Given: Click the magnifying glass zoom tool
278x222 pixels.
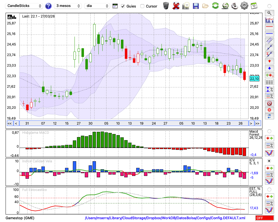Looking at the screenshot, I should [269, 13].
